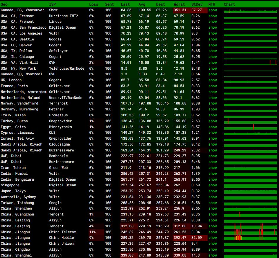
Task: Click 'show' for Chicago Cogent row
Action: click(x=213, y=57)
